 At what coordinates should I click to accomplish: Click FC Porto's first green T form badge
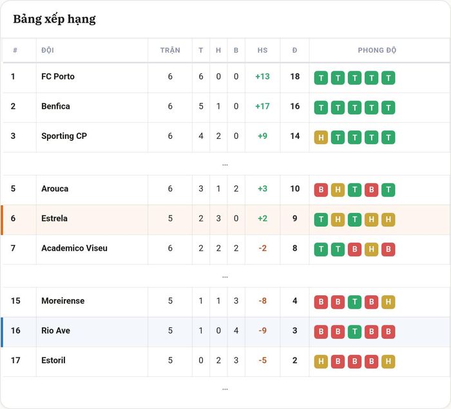point(321,78)
